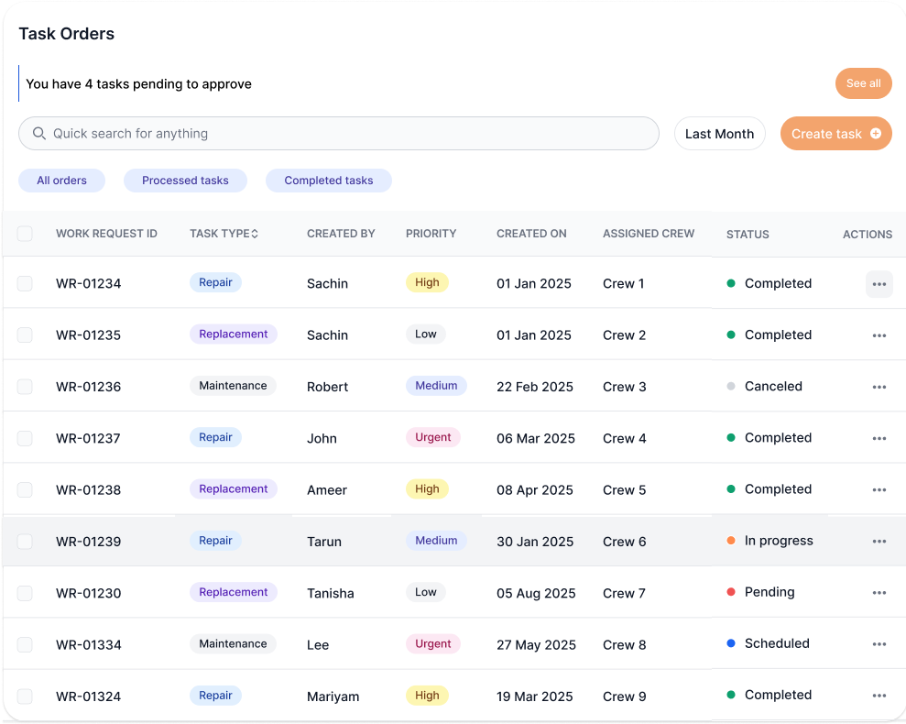Click the Urgent priority badge for WR-01237
The width and height of the screenshot is (906, 724).
(x=432, y=437)
